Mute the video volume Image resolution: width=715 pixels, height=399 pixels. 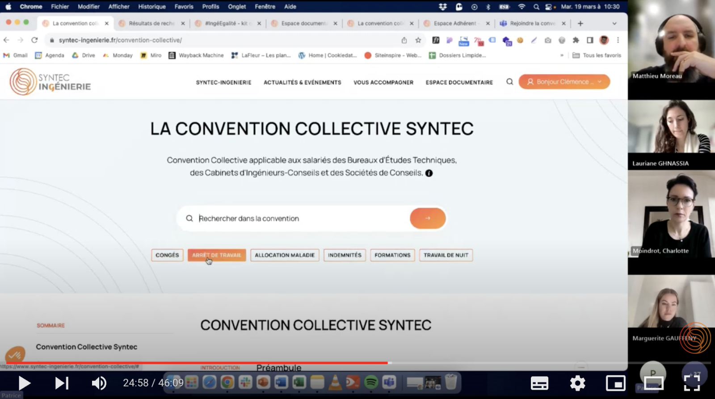tap(99, 383)
